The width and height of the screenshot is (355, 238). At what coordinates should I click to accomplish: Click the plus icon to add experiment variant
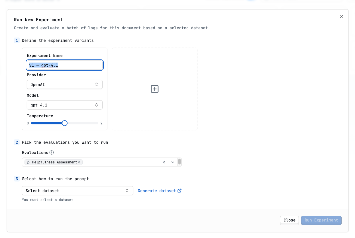154,89
